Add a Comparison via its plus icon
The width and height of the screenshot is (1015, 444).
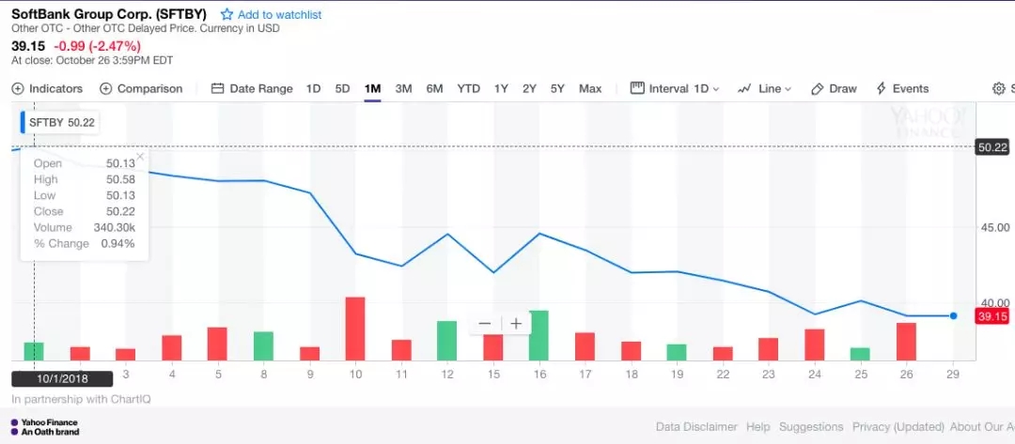[x=106, y=88]
